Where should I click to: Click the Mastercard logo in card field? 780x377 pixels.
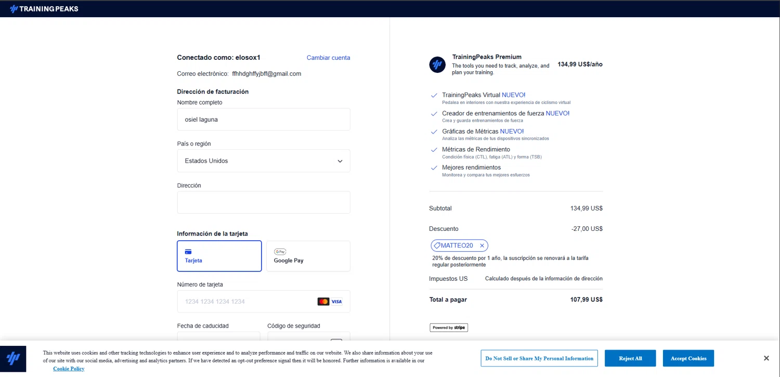[323, 302]
